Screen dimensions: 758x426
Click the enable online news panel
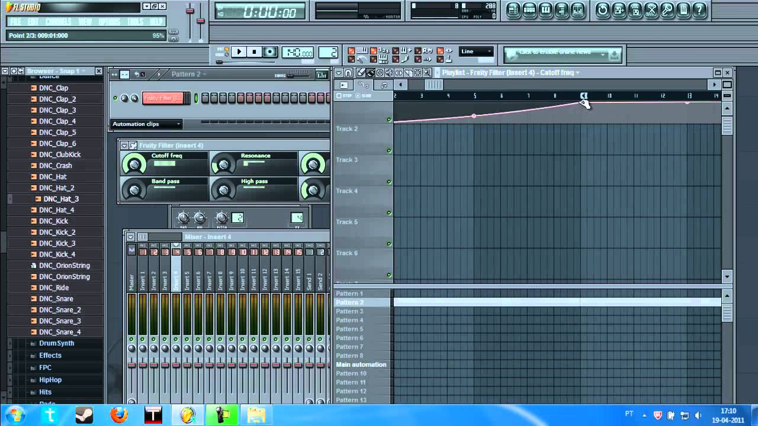coord(563,54)
